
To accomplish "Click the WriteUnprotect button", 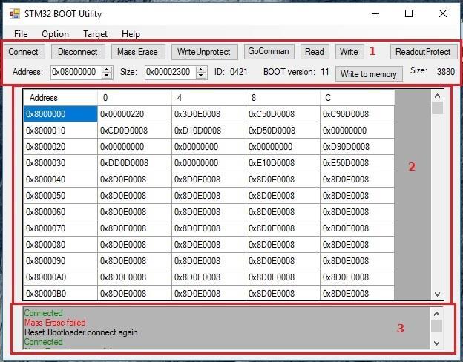I will (x=204, y=52).
